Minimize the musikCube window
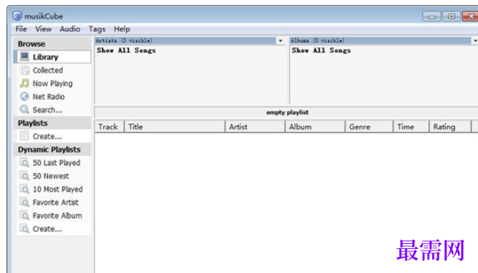Viewport: 478px width, 273px height. (x=431, y=16)
